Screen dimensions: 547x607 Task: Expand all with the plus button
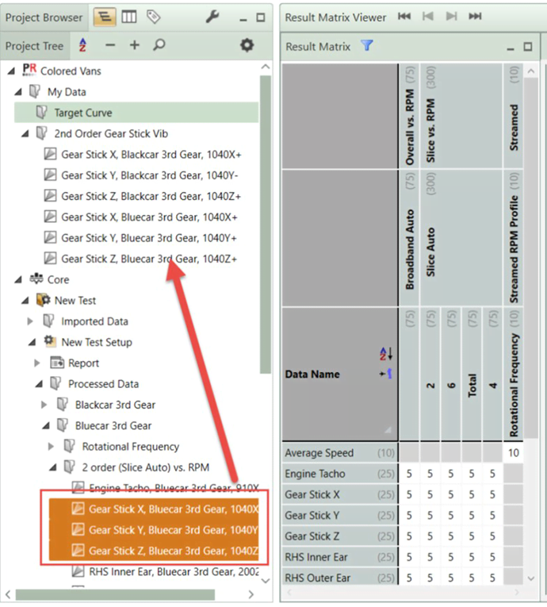(x=134, y=46)
